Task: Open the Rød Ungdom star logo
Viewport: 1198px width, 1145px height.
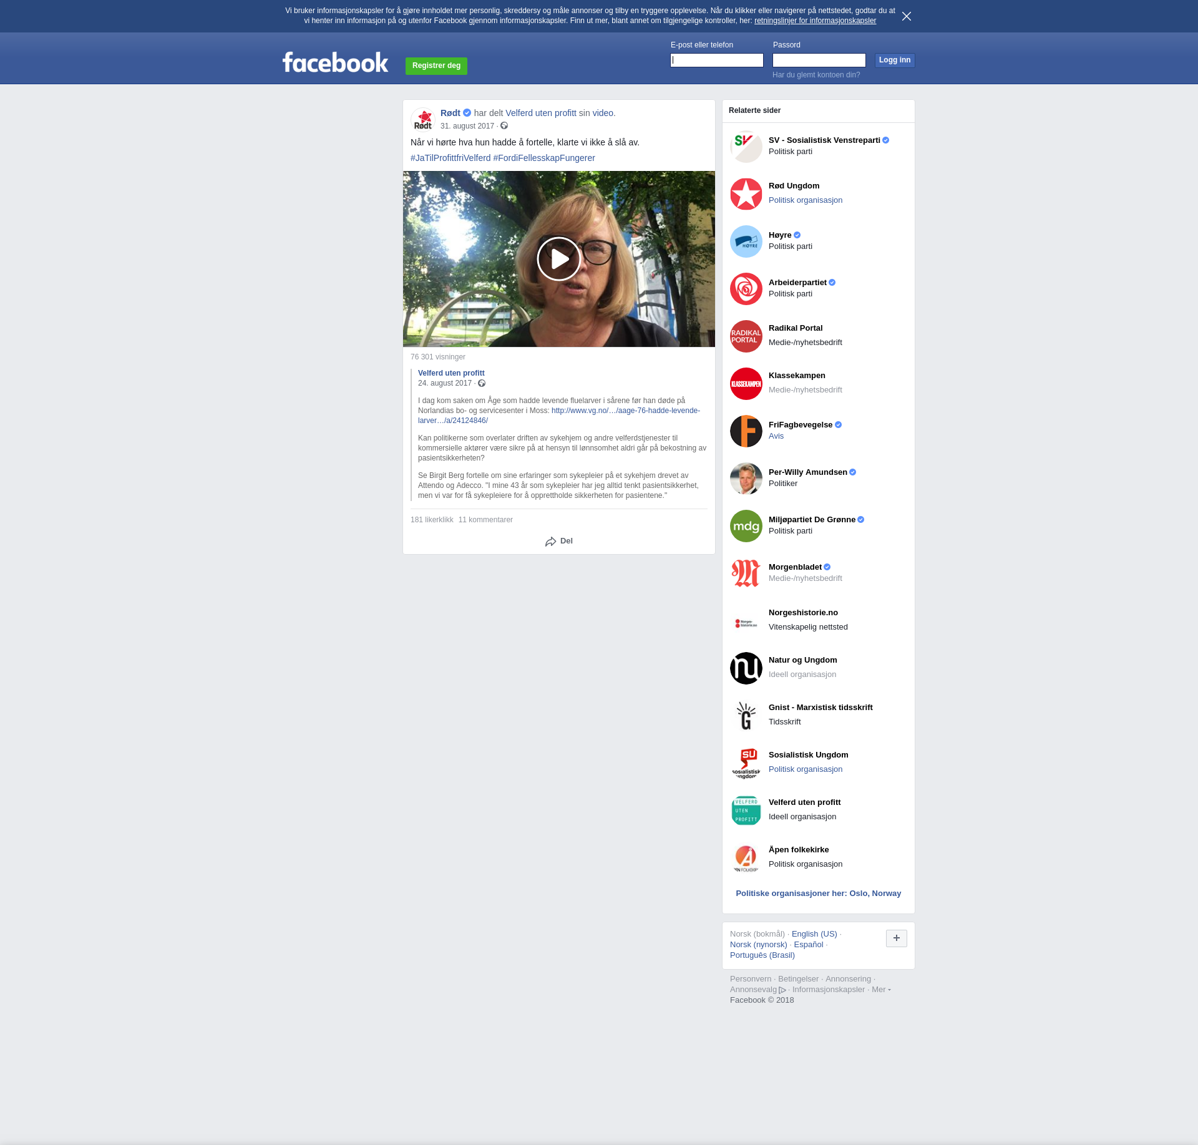Action: [x=746, y=194]
